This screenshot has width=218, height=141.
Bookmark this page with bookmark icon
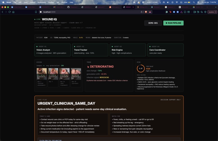tap(36, 12)
